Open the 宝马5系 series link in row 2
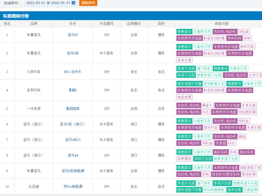Screen dimensions: 262x196 pyautogui.click(x=73, y=53)
